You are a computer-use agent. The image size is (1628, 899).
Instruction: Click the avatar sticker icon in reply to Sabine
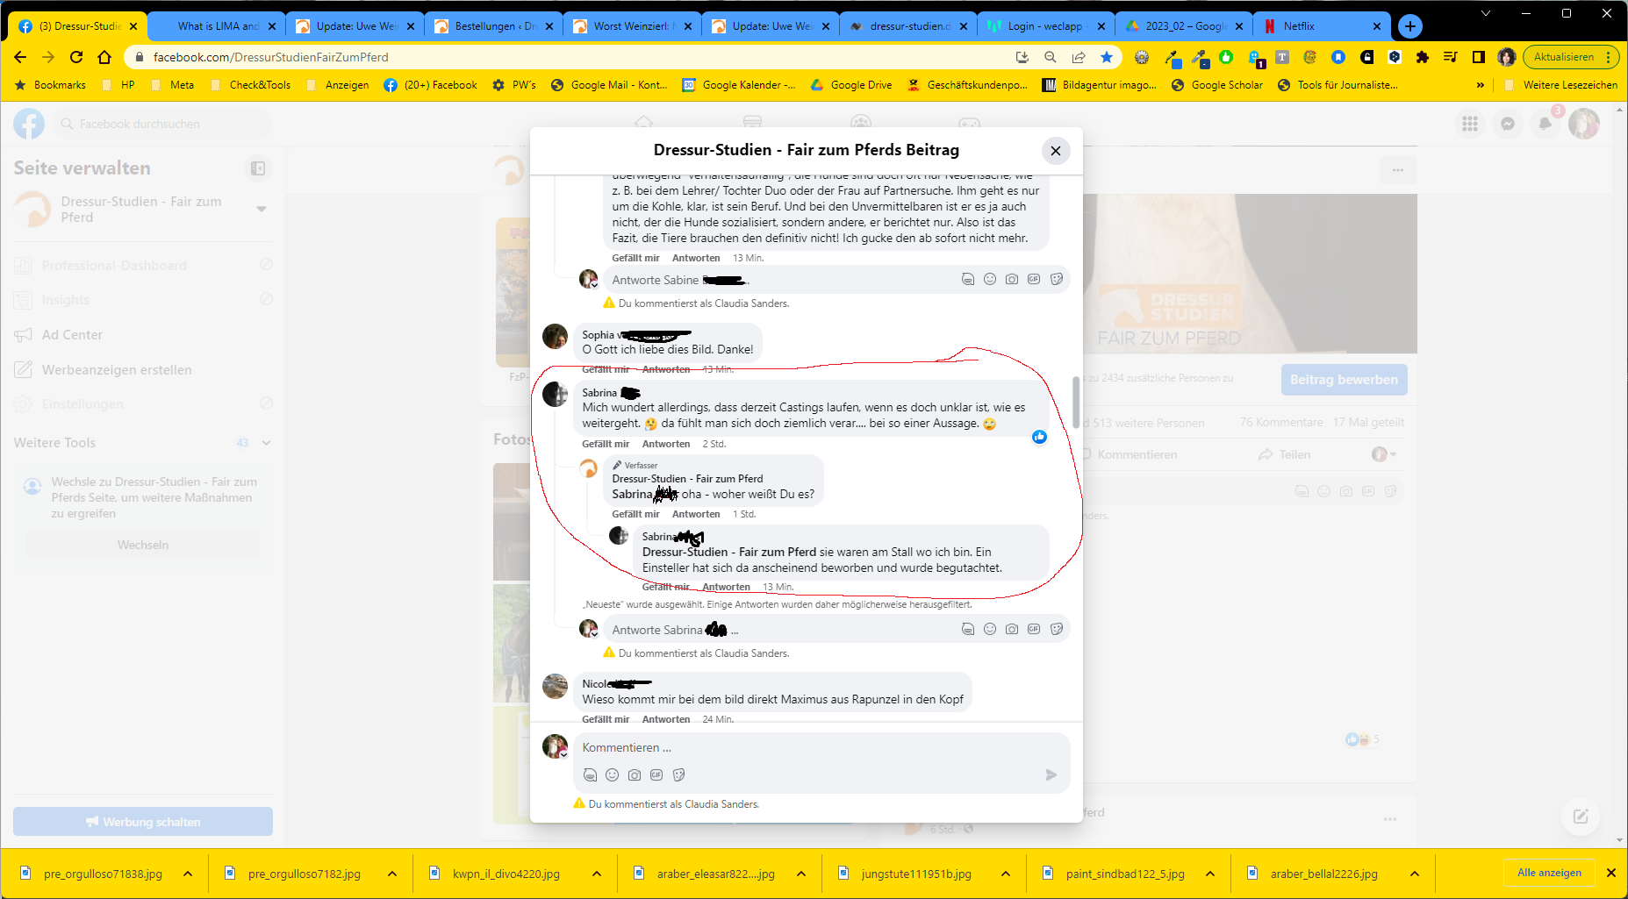967,280
